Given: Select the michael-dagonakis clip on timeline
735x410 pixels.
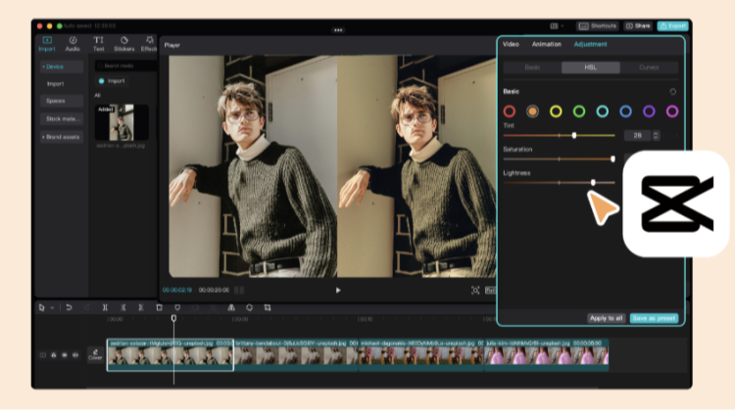Looking at the screenshot, I should coord(421,355).
